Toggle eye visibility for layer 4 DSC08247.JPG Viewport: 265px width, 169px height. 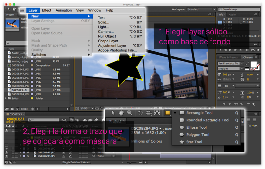pyautogui.click(x=7, y=152)
